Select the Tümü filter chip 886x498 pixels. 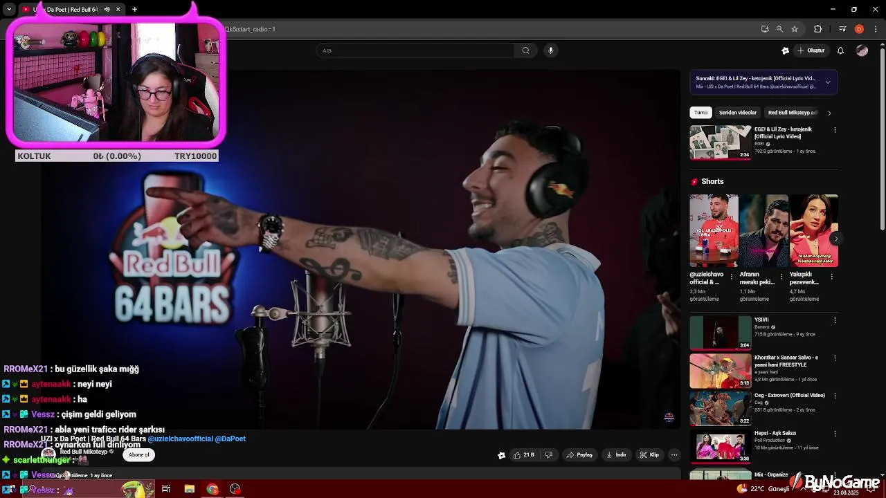pos(701,113)
